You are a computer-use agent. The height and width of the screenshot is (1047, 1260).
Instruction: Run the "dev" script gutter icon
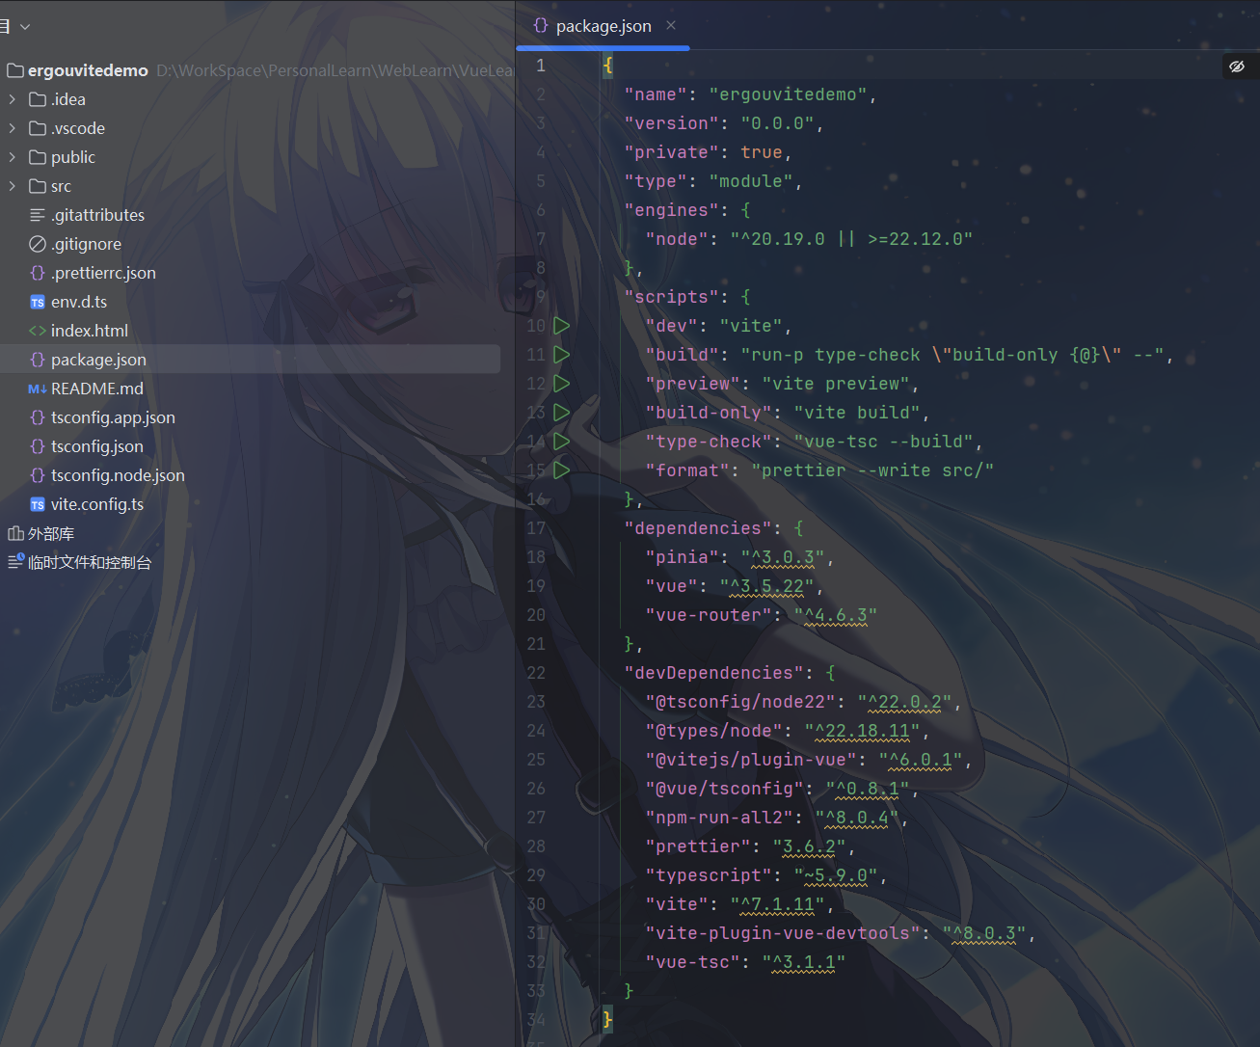click(562, 326)
